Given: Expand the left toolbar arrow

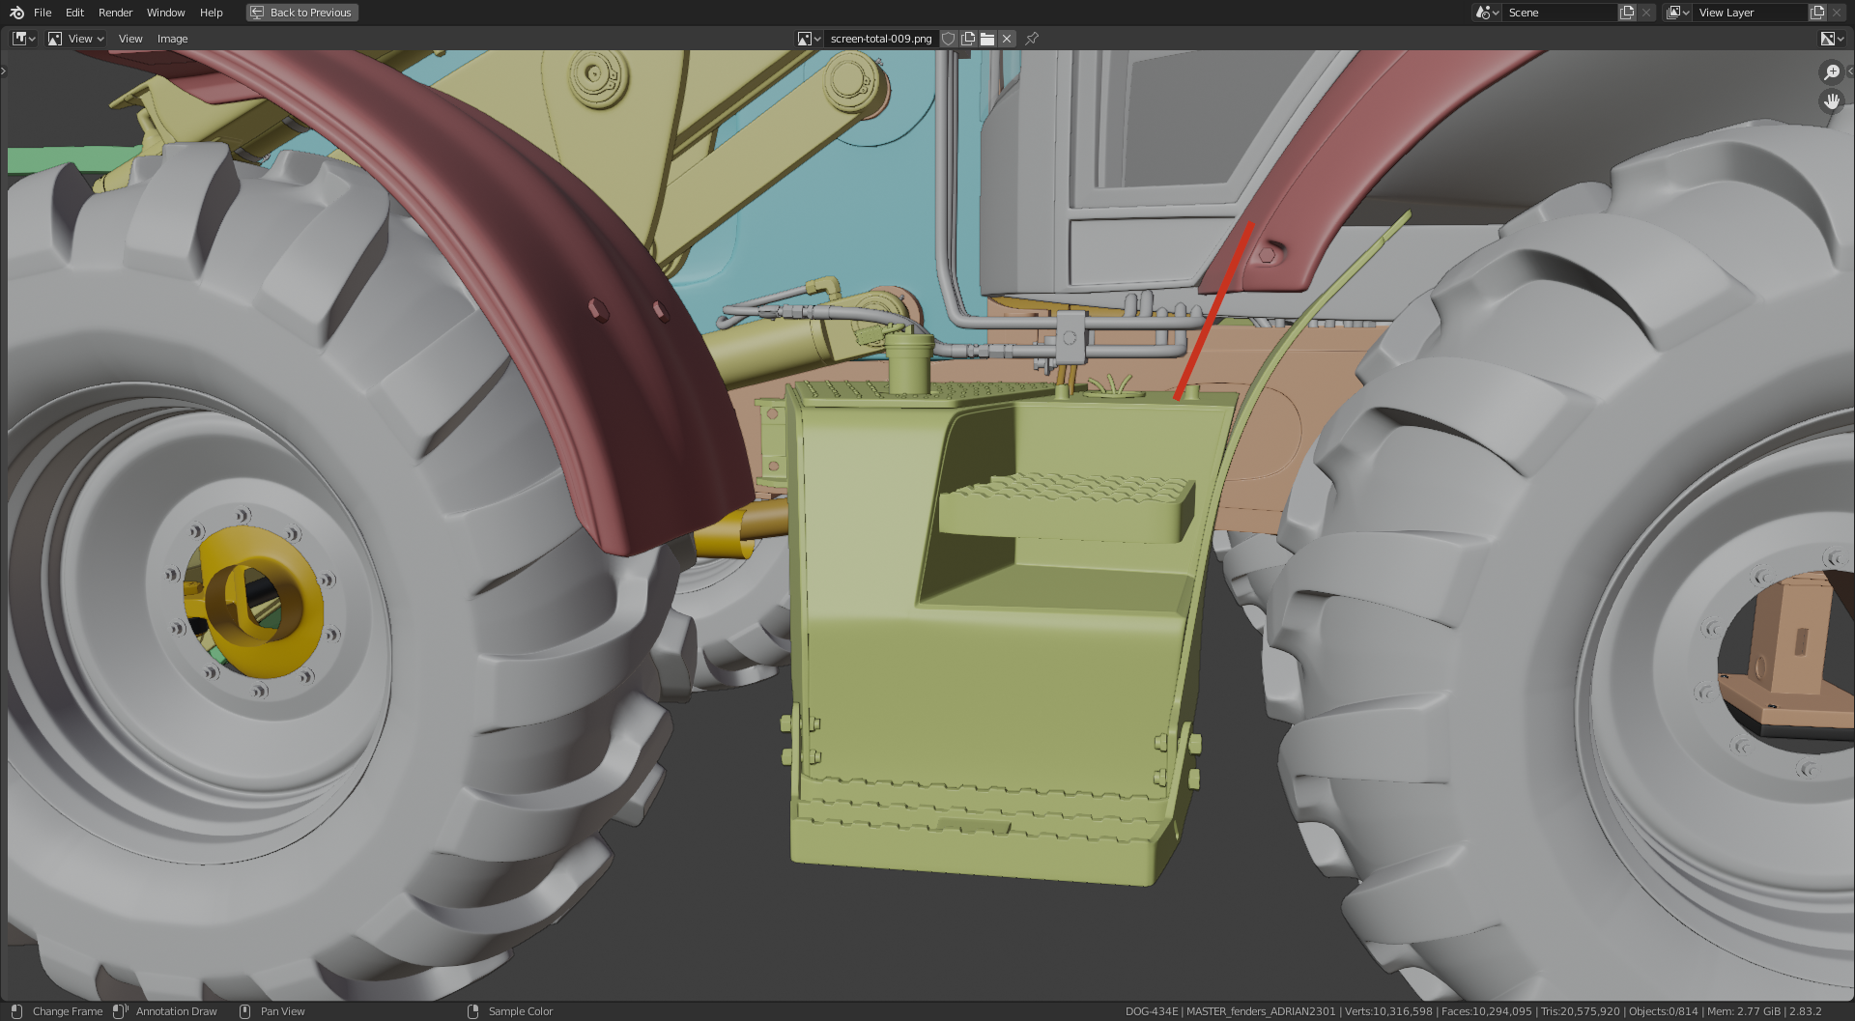Looking at the screenshot, I should click(4, 71).
